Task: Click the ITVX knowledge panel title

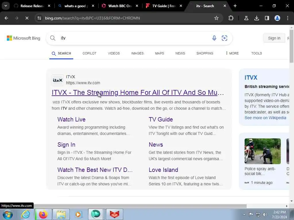Action: pos(251,78)
